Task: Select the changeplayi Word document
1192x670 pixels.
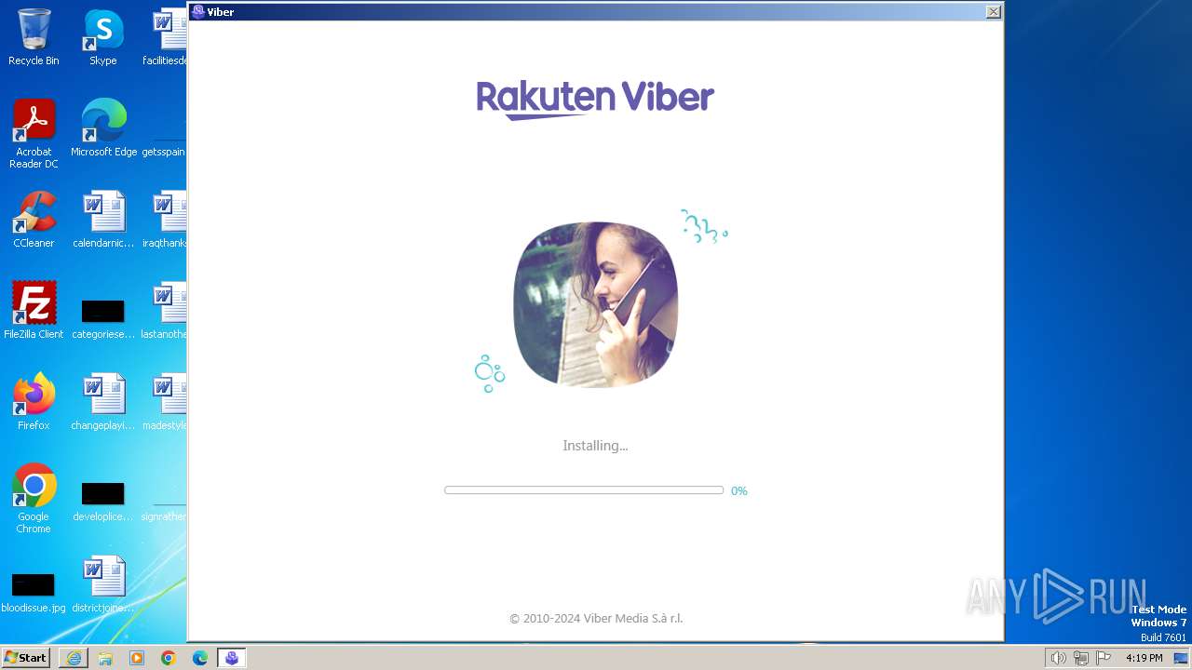Action: point(103,401)
